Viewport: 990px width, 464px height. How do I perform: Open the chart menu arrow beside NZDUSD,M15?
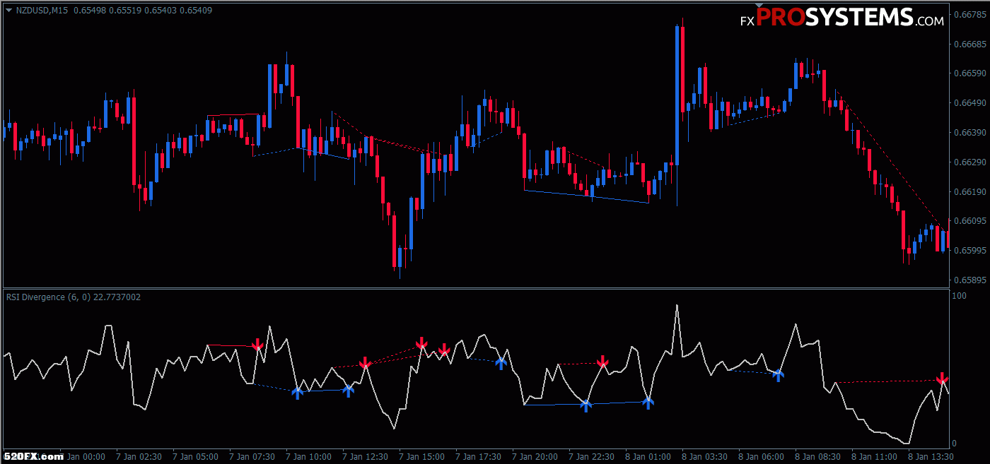pyautogui.click(x=8, y=10)
